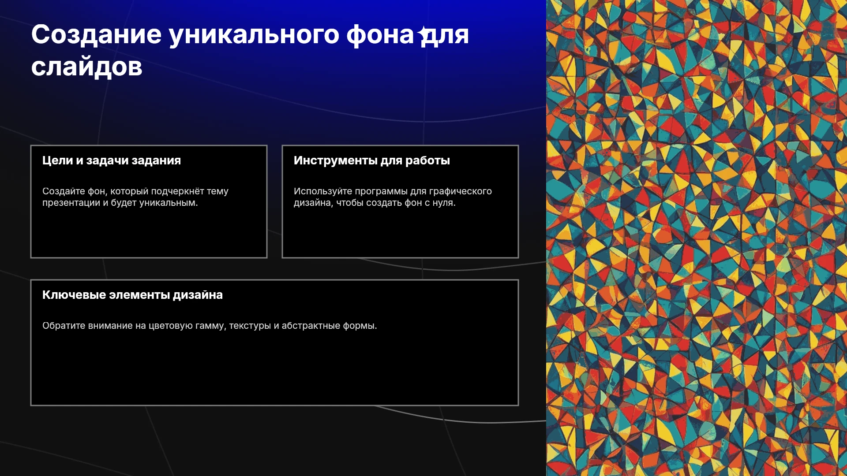Click the word "слайдов" in the title
Viewport: 847px width, 476px height.
pos(87,67)
